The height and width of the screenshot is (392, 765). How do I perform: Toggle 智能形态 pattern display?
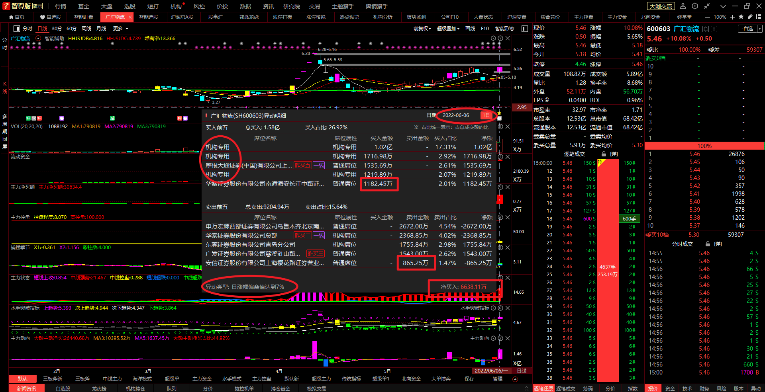[505, 29]
